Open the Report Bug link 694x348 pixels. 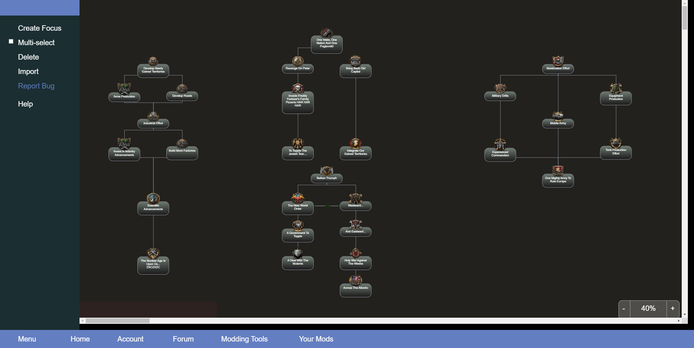[x=36, y=86]
